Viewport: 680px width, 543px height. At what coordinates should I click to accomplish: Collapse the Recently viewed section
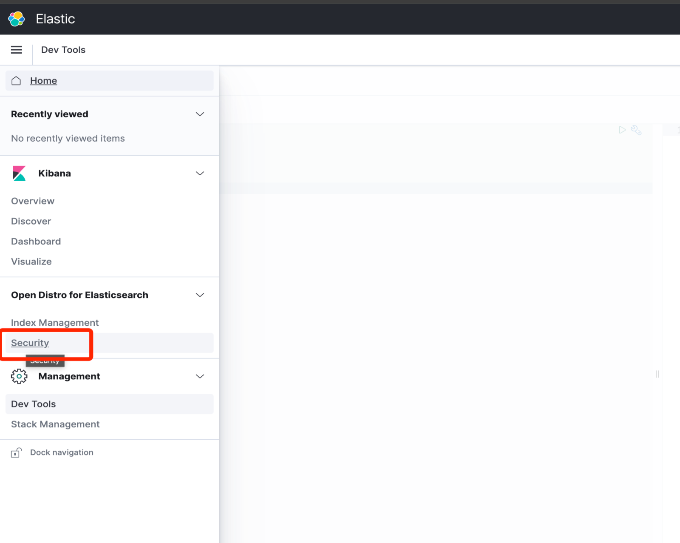coord(200,114)
